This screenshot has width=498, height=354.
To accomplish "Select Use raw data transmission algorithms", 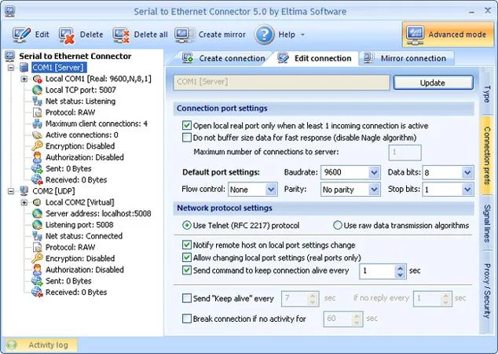I will click(x=337, y=226).
